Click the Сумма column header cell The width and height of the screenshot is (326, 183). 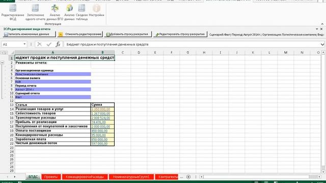(102, 105)
